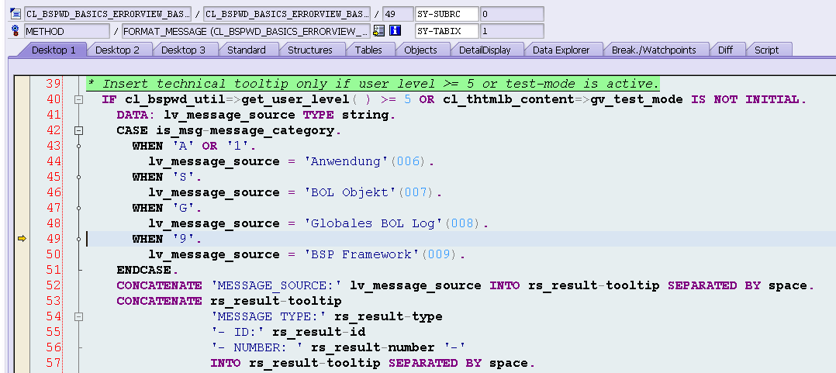Click the line number field showing 49
The image size is (836, 373).
click(x=398, y=14)
